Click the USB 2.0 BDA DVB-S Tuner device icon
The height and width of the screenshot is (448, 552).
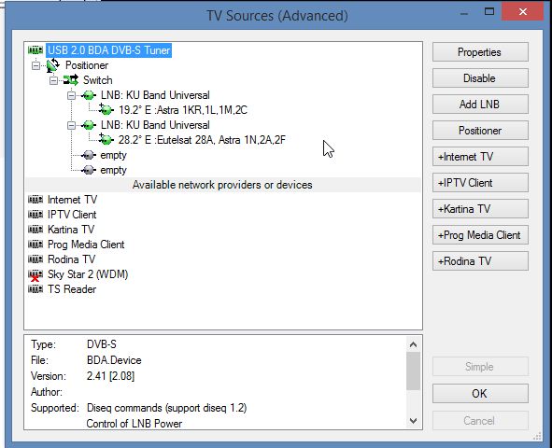[35, 50]
